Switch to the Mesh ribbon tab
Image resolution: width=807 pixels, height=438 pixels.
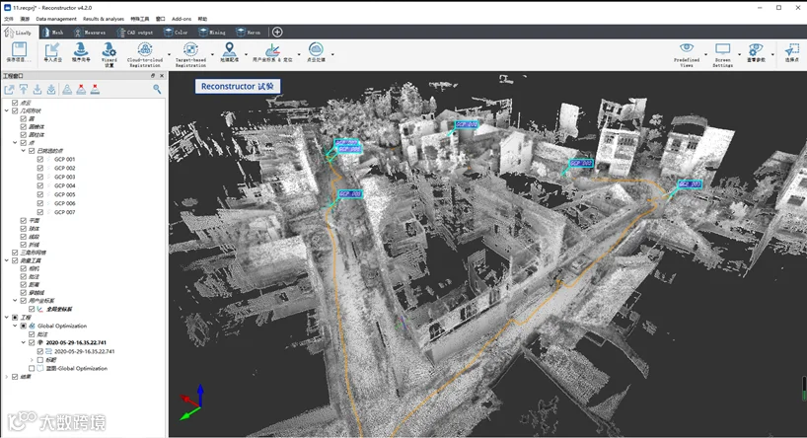coord(51,32)
